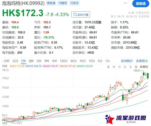Click the 货币单位 value HKD
This screenshot has height=126, width=151.
pos(91,53)
